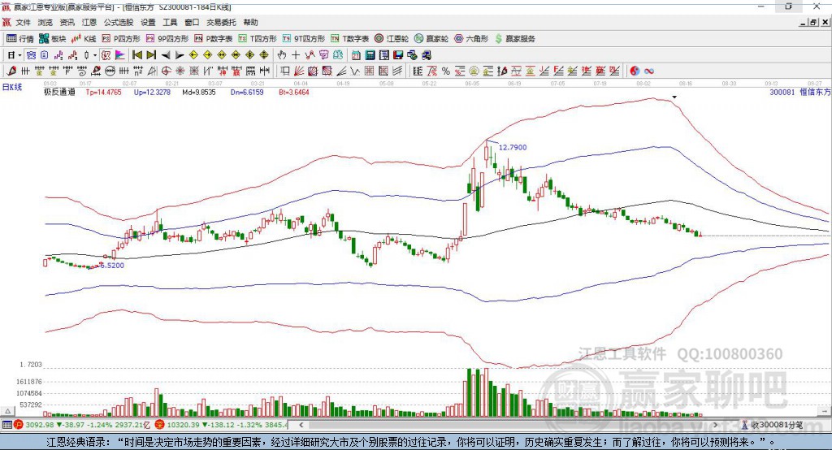Open the 帮助 menu
The width and height of the screenshot is (832, 450).
pos(250,22)
